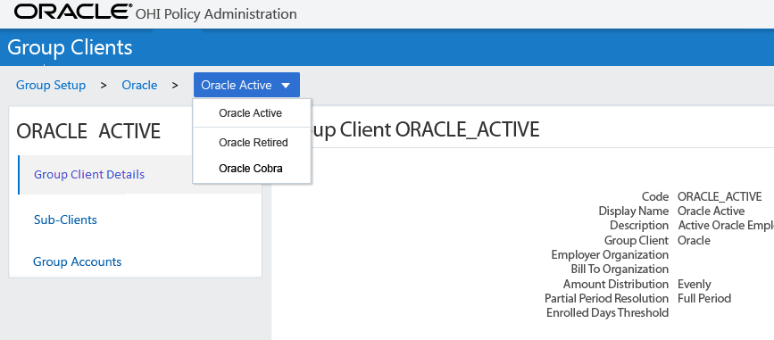Click the Group Clients page title
This screenshot has width=774, height=340.
tap(70, 47)
